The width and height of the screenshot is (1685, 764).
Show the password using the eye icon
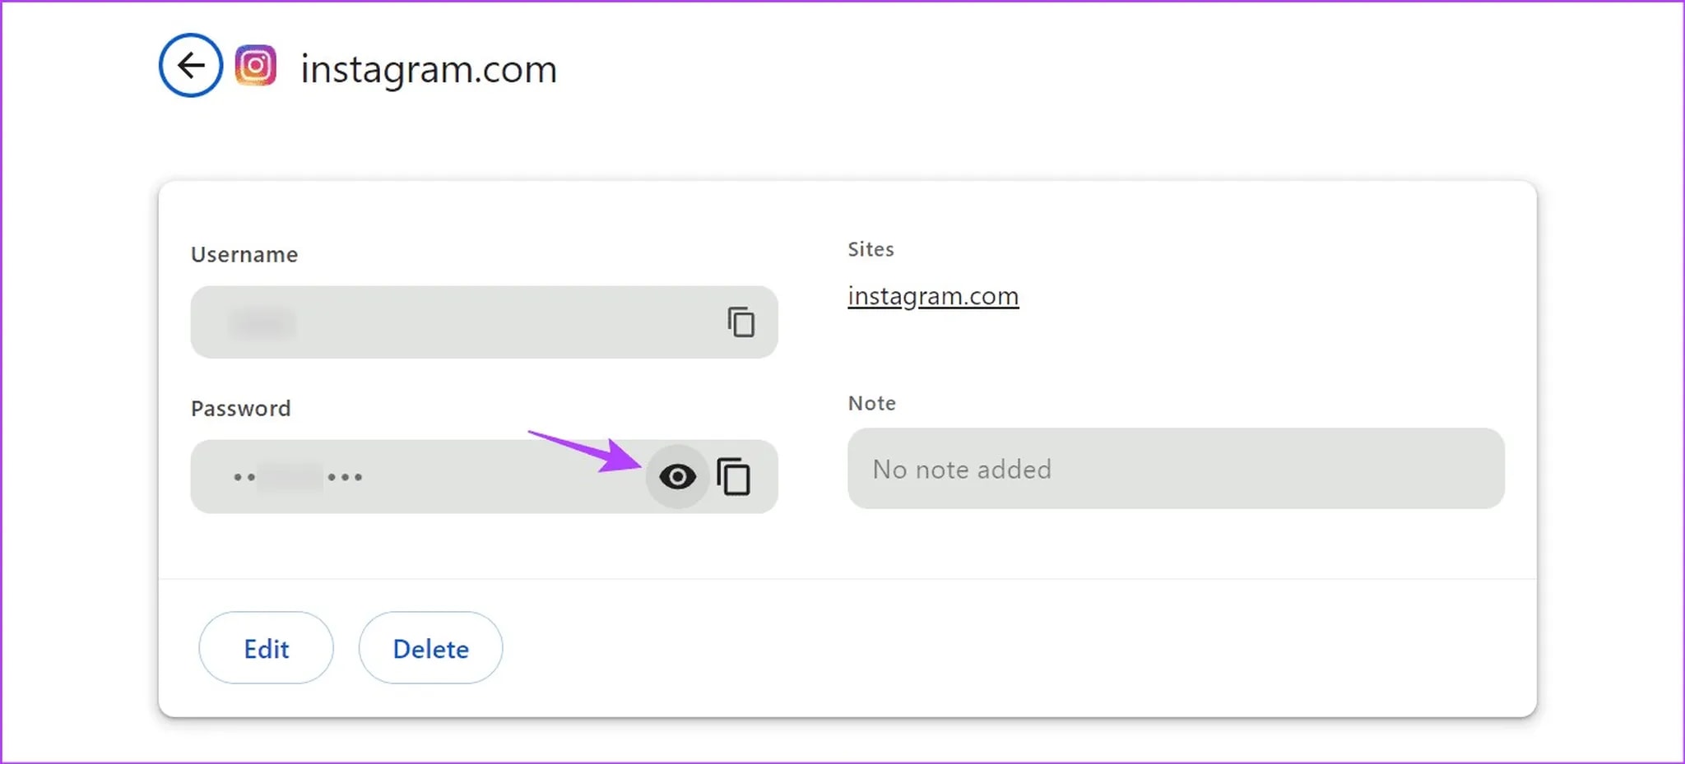pos(677,477)
